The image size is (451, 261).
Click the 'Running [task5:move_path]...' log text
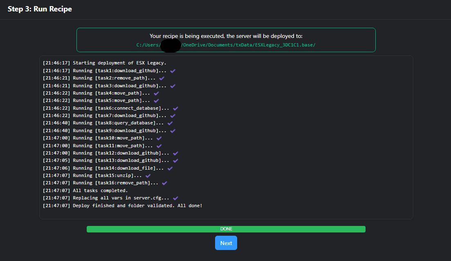coord(111,100)
